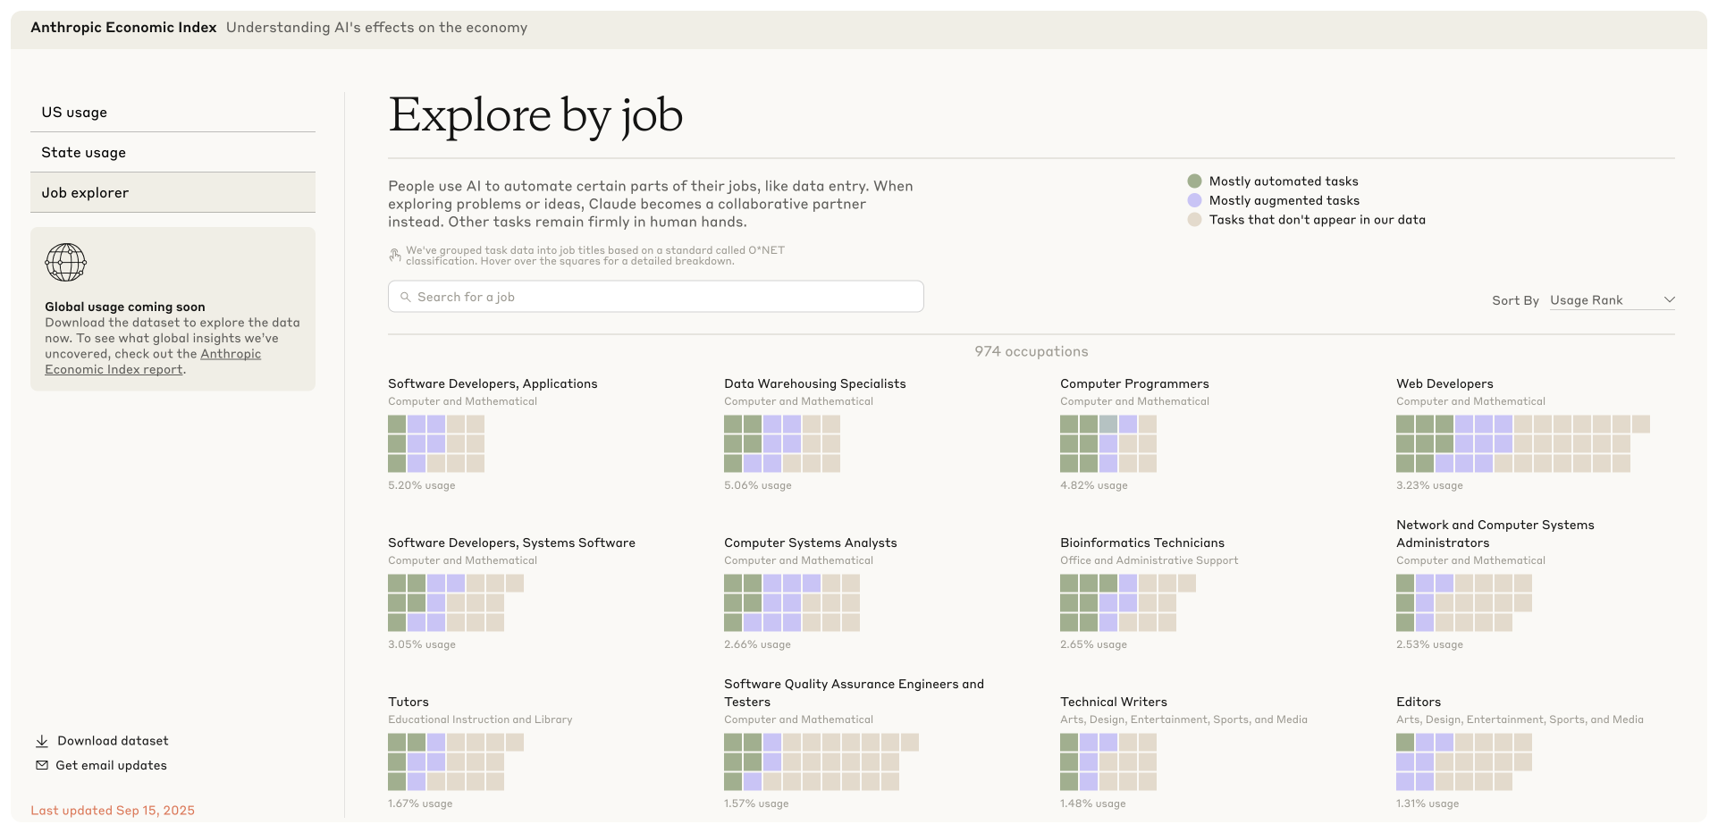Click Get email updates link
The width and height of the screenshot is (1718, 833).
point(111,765)
